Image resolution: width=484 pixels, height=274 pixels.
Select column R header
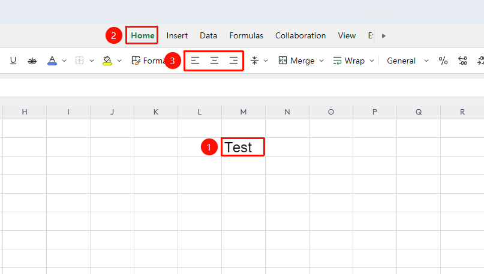(x=462, y=112)
